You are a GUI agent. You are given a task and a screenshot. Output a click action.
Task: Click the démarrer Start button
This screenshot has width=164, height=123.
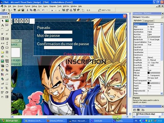[11, 121]
